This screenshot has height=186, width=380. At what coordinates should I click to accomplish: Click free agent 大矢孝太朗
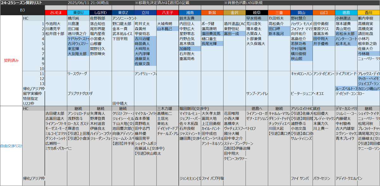pyautogui.click(x=211, y=113)
